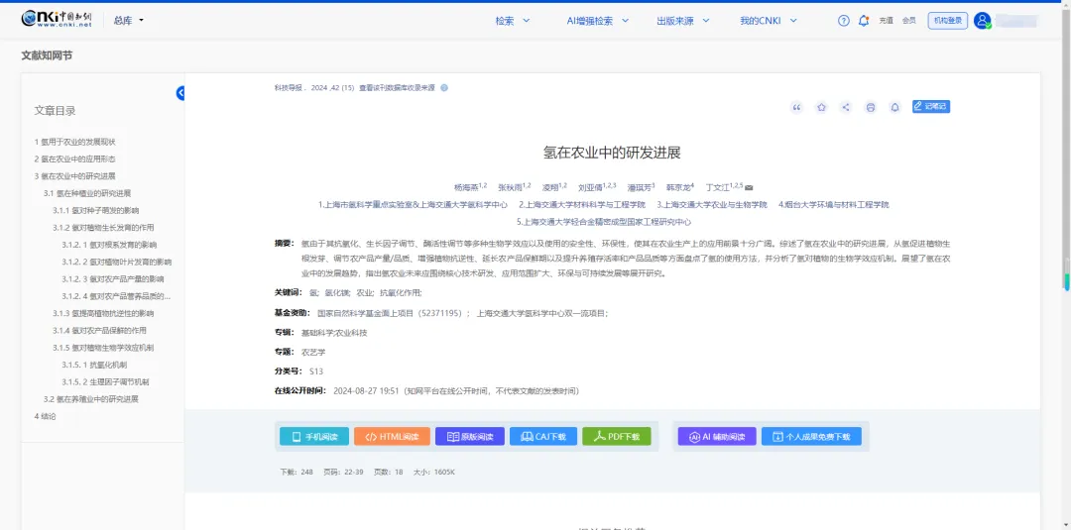Click author email envelope icon
This screenshot has height=530, width=1071.
click(750, 186)
